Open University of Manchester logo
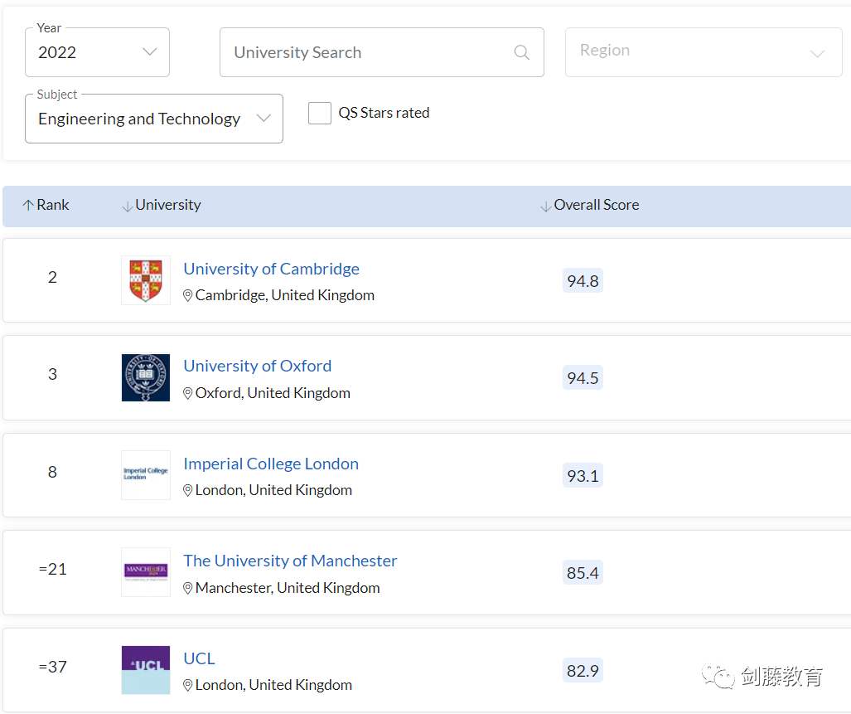851x714 pixels. pos(146,571)
